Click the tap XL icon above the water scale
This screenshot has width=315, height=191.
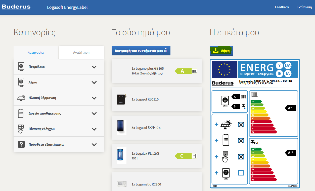tap(254, 142)
